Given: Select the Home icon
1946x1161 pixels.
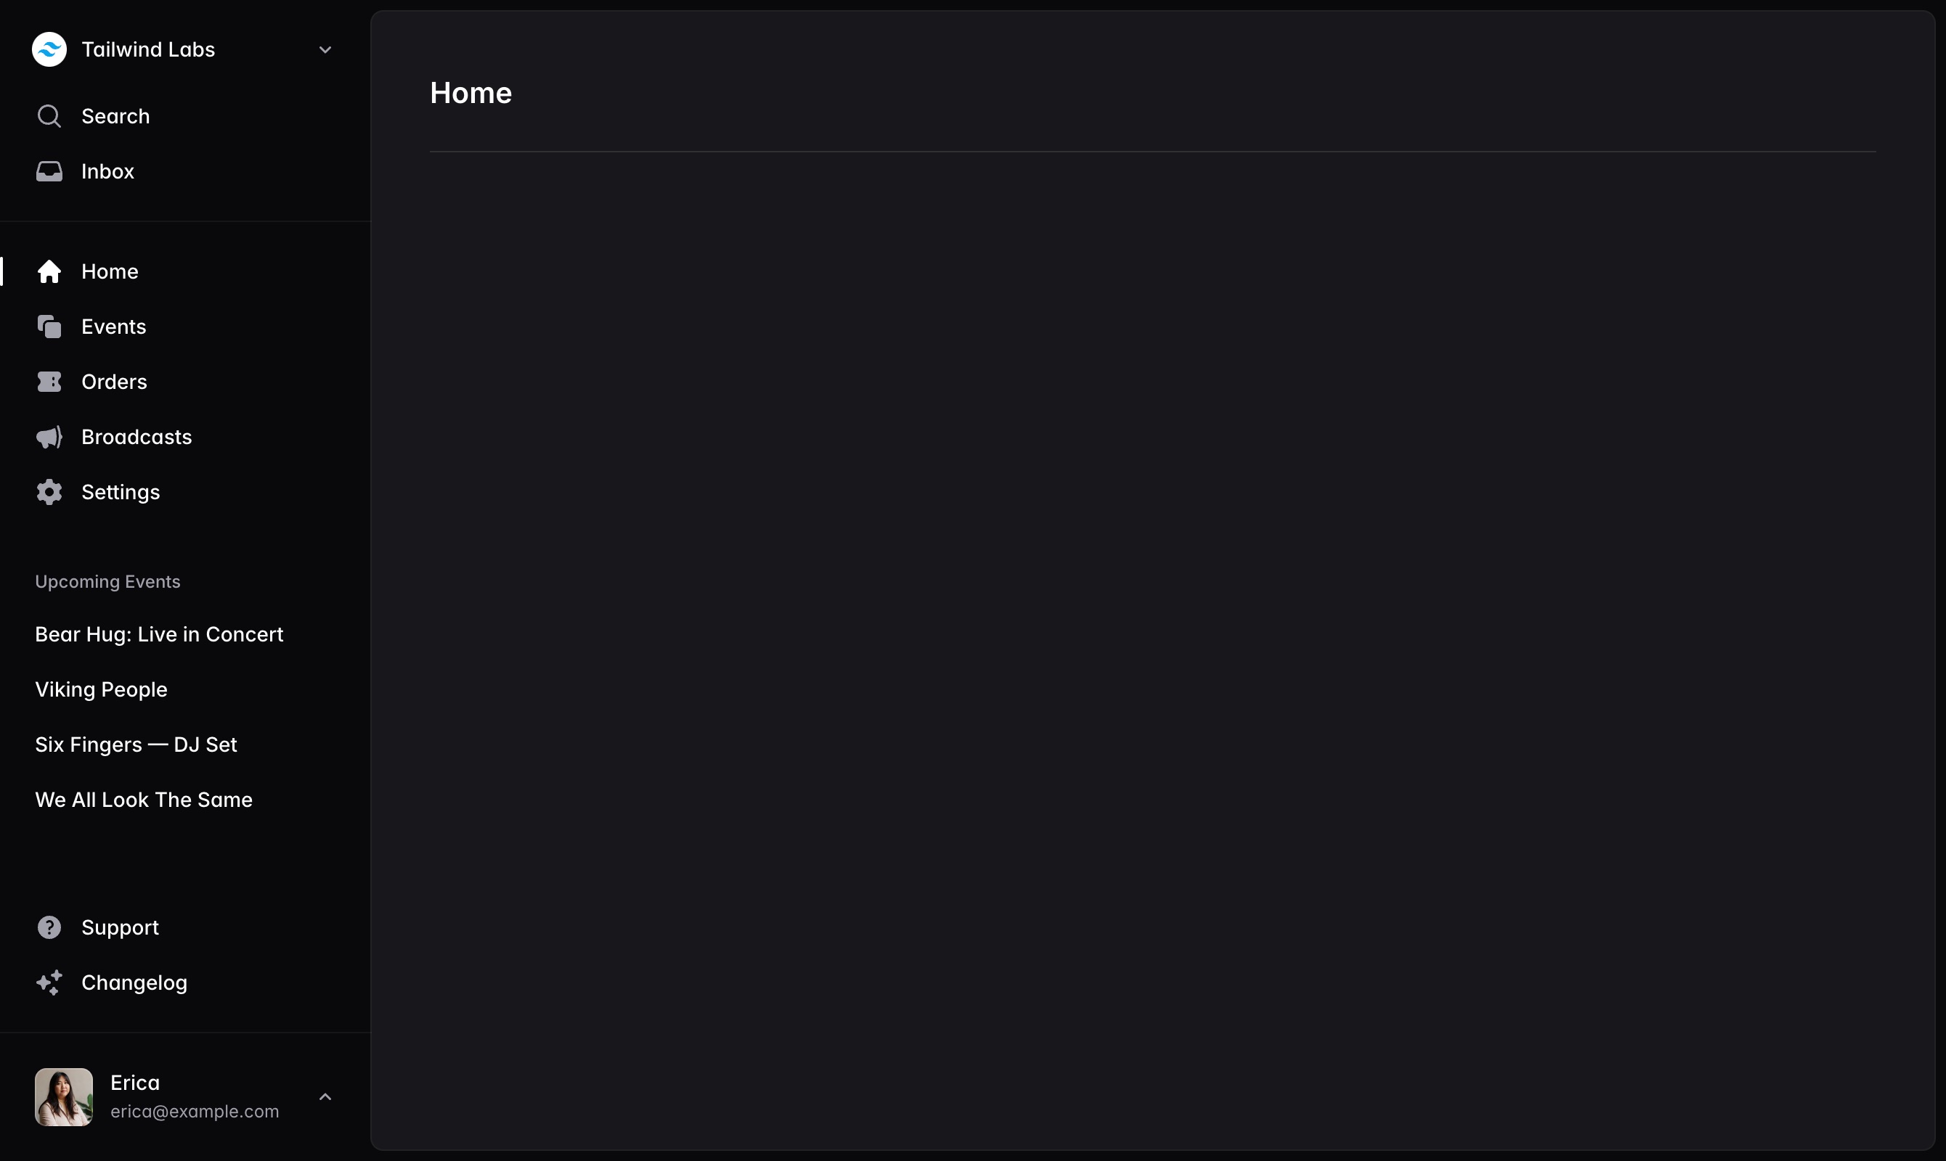Looking at the screenshot, I should click(x=50, y=271).
